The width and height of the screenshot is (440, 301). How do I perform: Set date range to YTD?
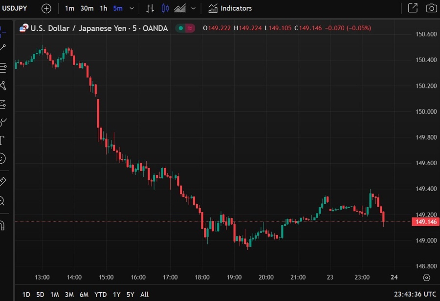coord(100,295)
